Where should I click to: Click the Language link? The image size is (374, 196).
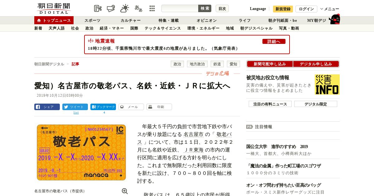[x=258, y=9]
